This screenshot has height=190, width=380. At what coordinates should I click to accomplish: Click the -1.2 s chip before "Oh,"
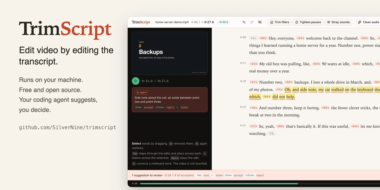(x=279, y=89)
